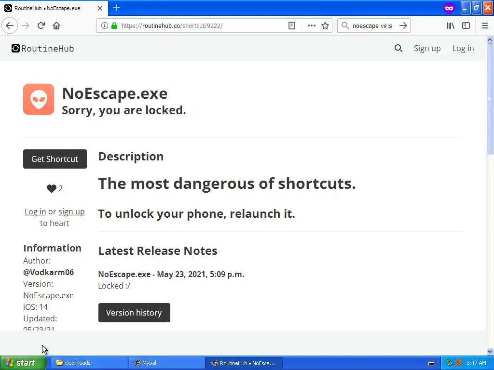Click the heart icon with 2 likes
Viewport: 494px width, 370px height.
pyautogui.click(x=52, y=188)
